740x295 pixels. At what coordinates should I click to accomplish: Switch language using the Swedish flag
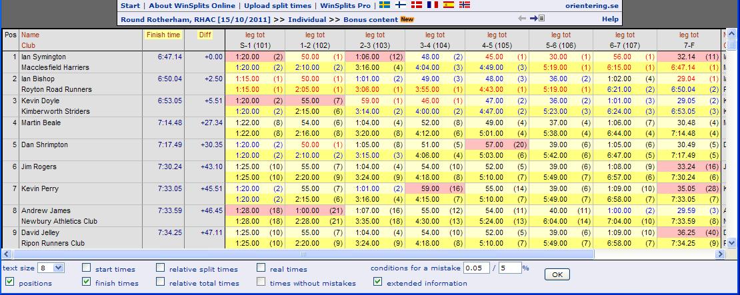[385, 5]
